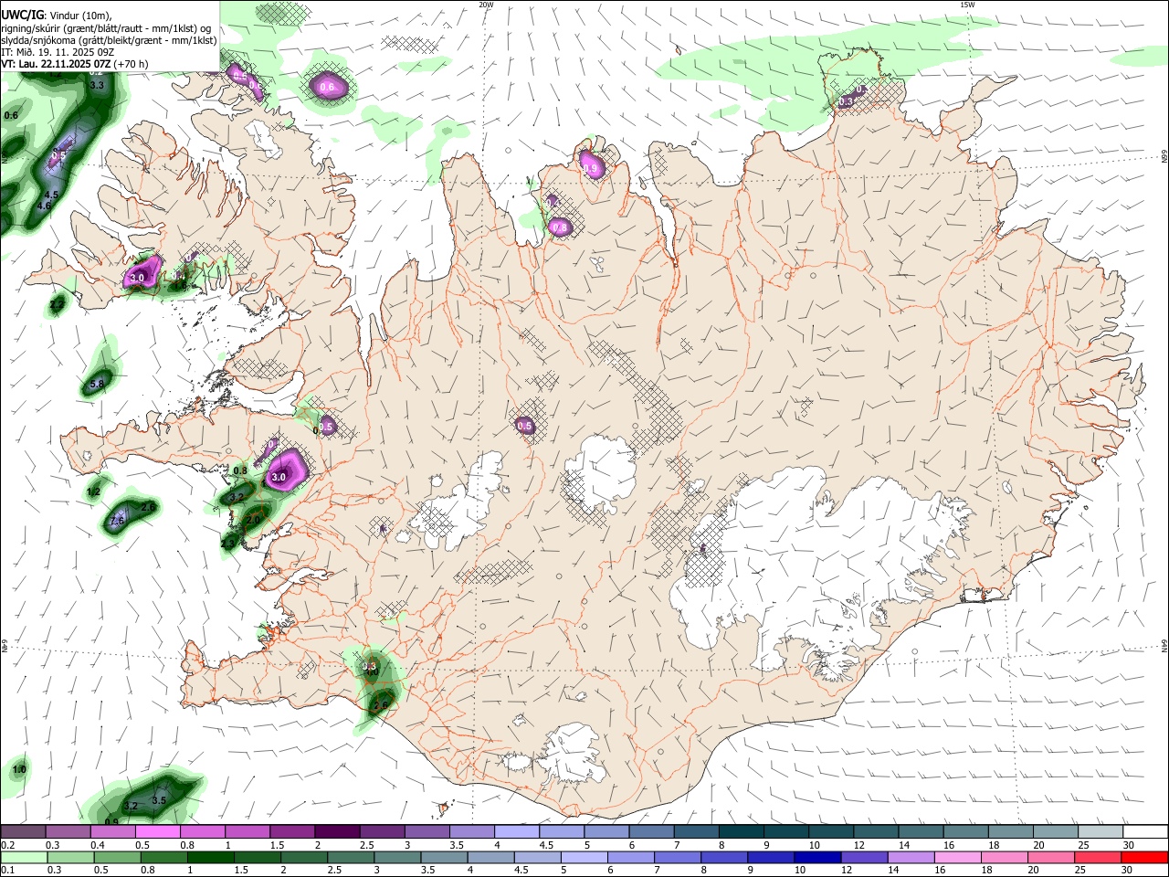Select the red rain swatch after 30
1169x877 pixels.
(1144, 857)
